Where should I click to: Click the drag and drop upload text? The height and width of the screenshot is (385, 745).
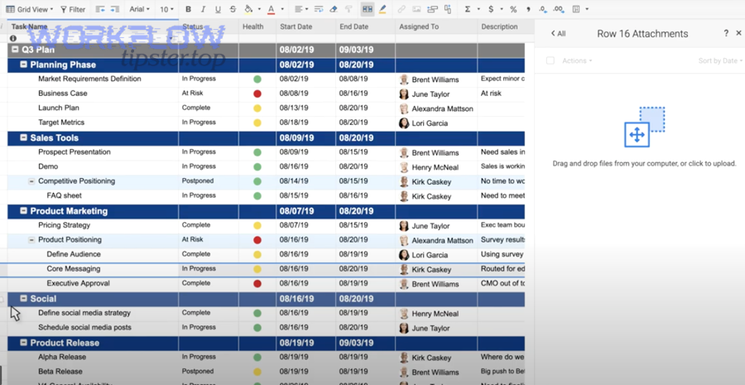(x=644, y=163)
